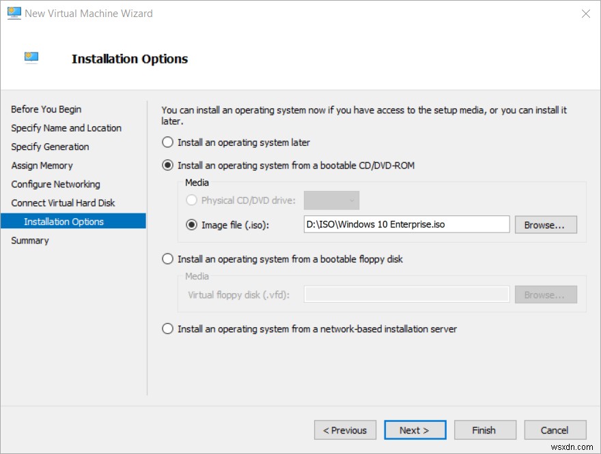Select Before You Begin in the sidebar
This screenshot has height=454, width=601.
click(x=46, y=109)
